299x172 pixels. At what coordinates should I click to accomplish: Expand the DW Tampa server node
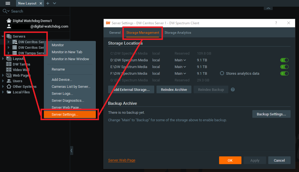[8, 53]
